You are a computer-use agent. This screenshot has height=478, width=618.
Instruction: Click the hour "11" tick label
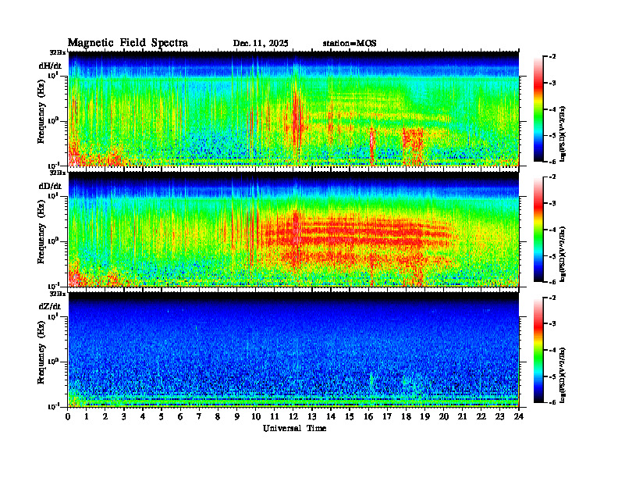coord(275,417)
